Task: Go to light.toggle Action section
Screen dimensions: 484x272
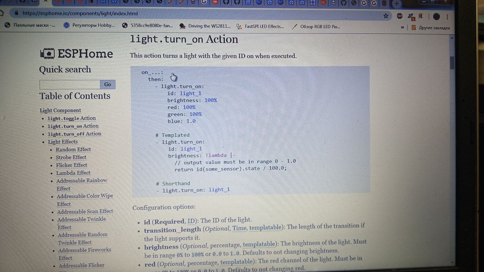Action: [71, 118]
